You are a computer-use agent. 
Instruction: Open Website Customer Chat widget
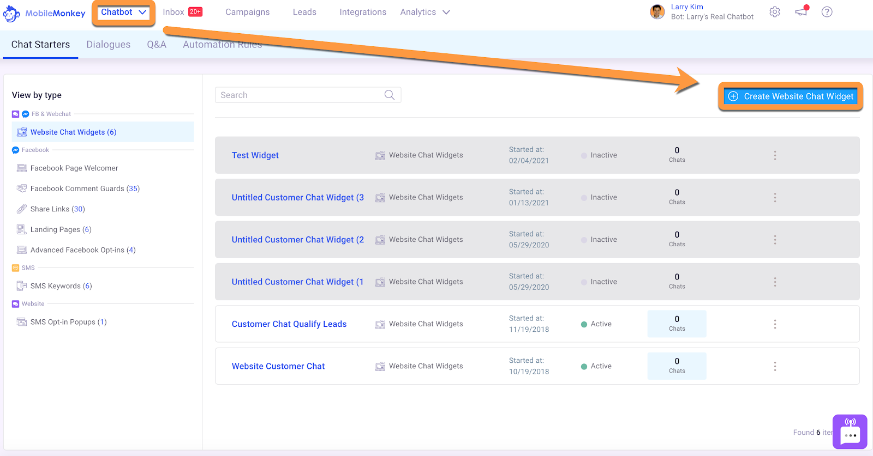click(x=278, y=366)
